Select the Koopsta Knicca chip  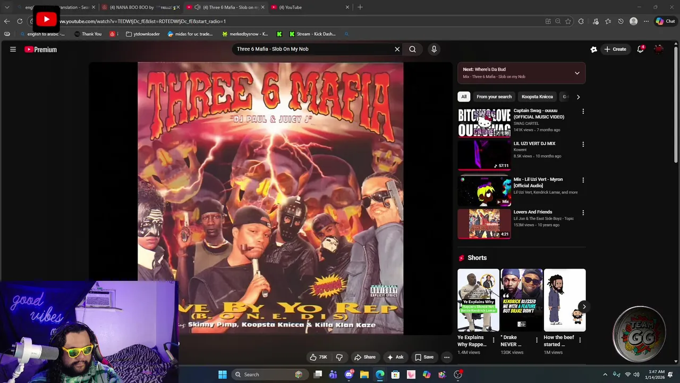click(537, 97)
